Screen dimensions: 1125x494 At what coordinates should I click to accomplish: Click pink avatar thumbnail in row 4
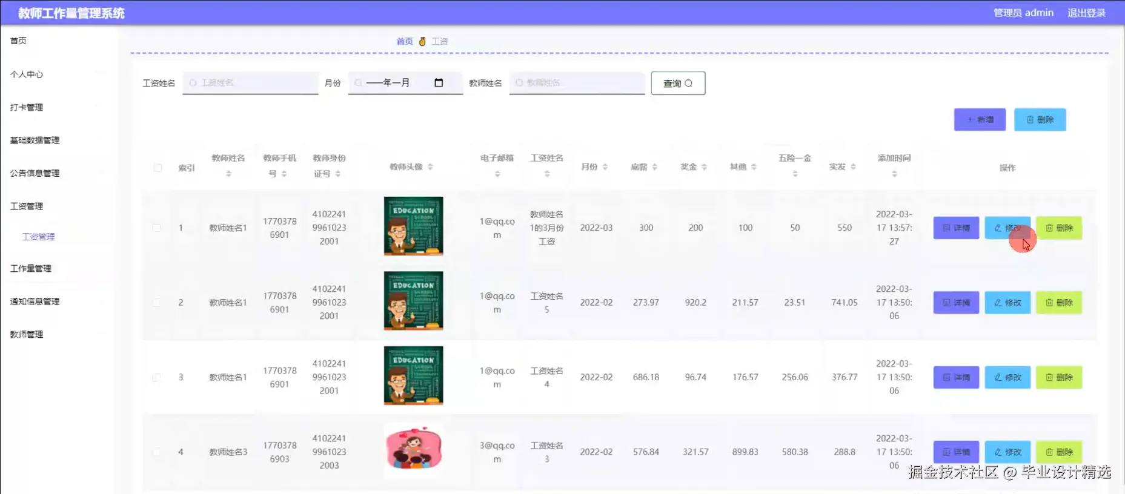pos(413,450)
